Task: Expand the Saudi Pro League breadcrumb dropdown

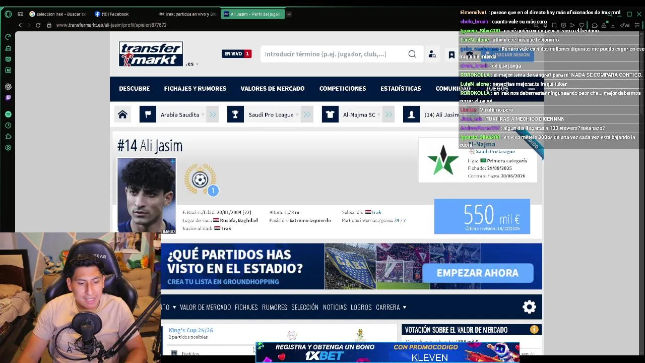Action: (297, 115)
